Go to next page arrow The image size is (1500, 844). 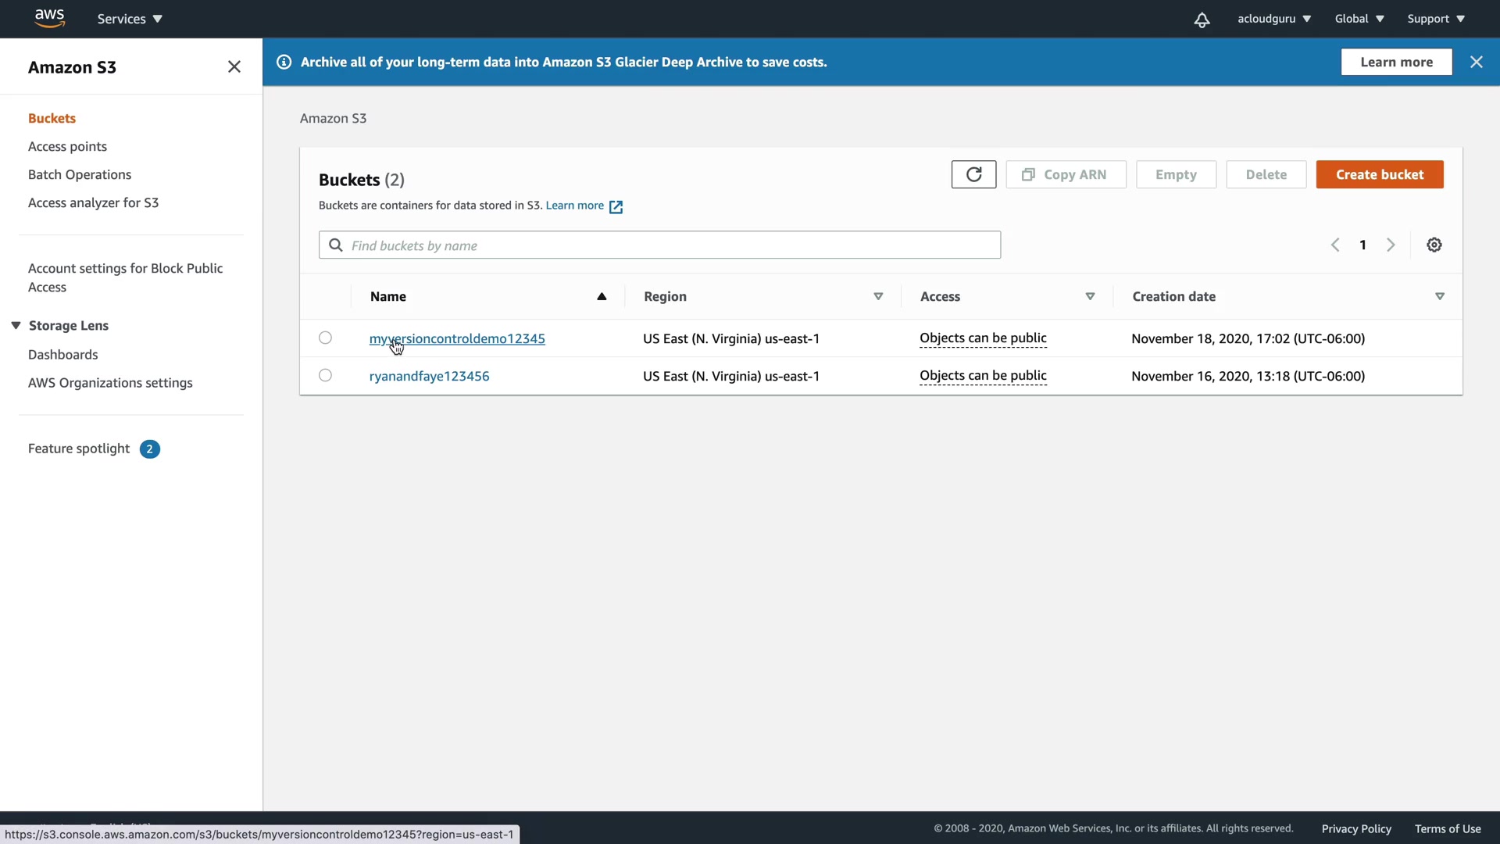point(1391,245)
